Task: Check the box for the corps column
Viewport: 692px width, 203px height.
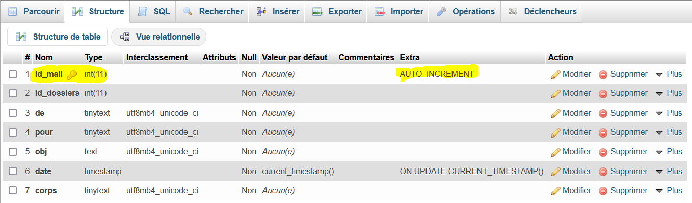Action: click(13, 191)
